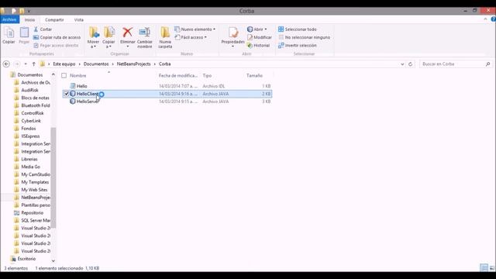Create a folder with Nueva carpeta
The width and height of the screenshot is (496, 279).
(165, 37)
